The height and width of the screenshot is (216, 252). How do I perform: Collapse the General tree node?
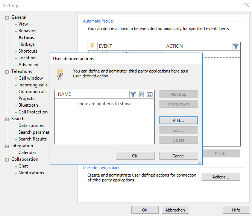coord(7,17)
